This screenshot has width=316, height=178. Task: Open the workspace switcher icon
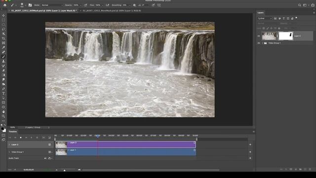click(x=305, y=5)
